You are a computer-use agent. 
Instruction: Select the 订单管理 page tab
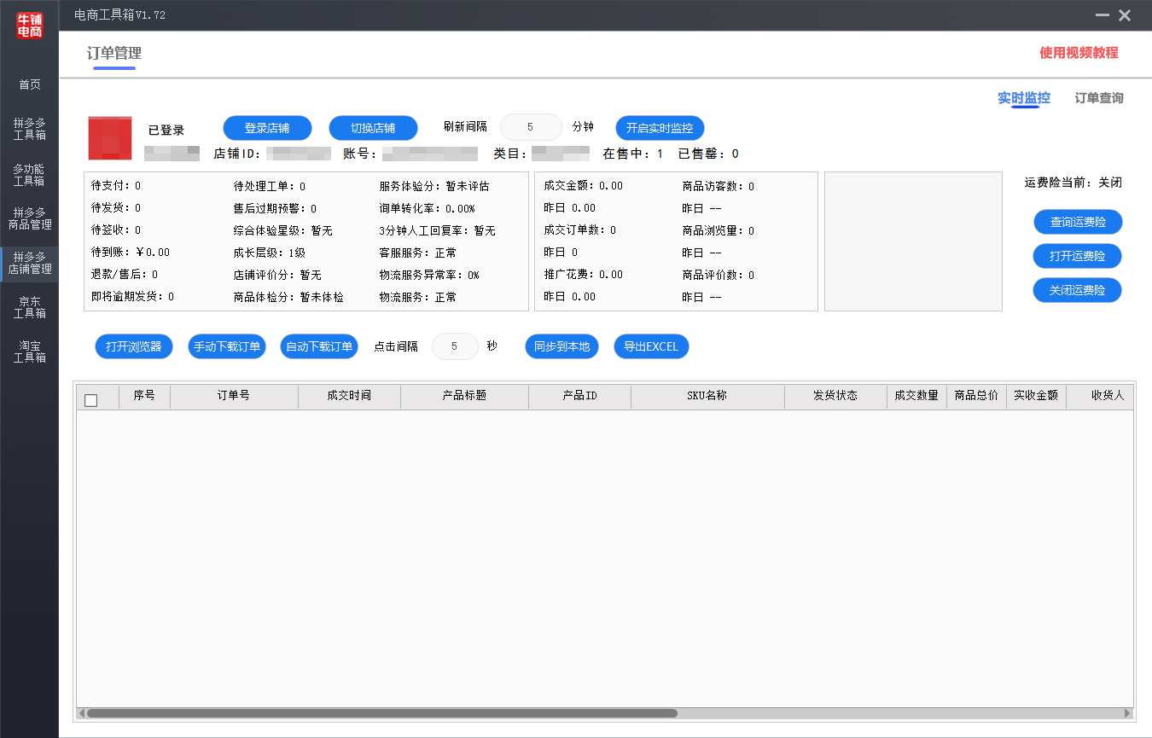click(x=114, y=54)
